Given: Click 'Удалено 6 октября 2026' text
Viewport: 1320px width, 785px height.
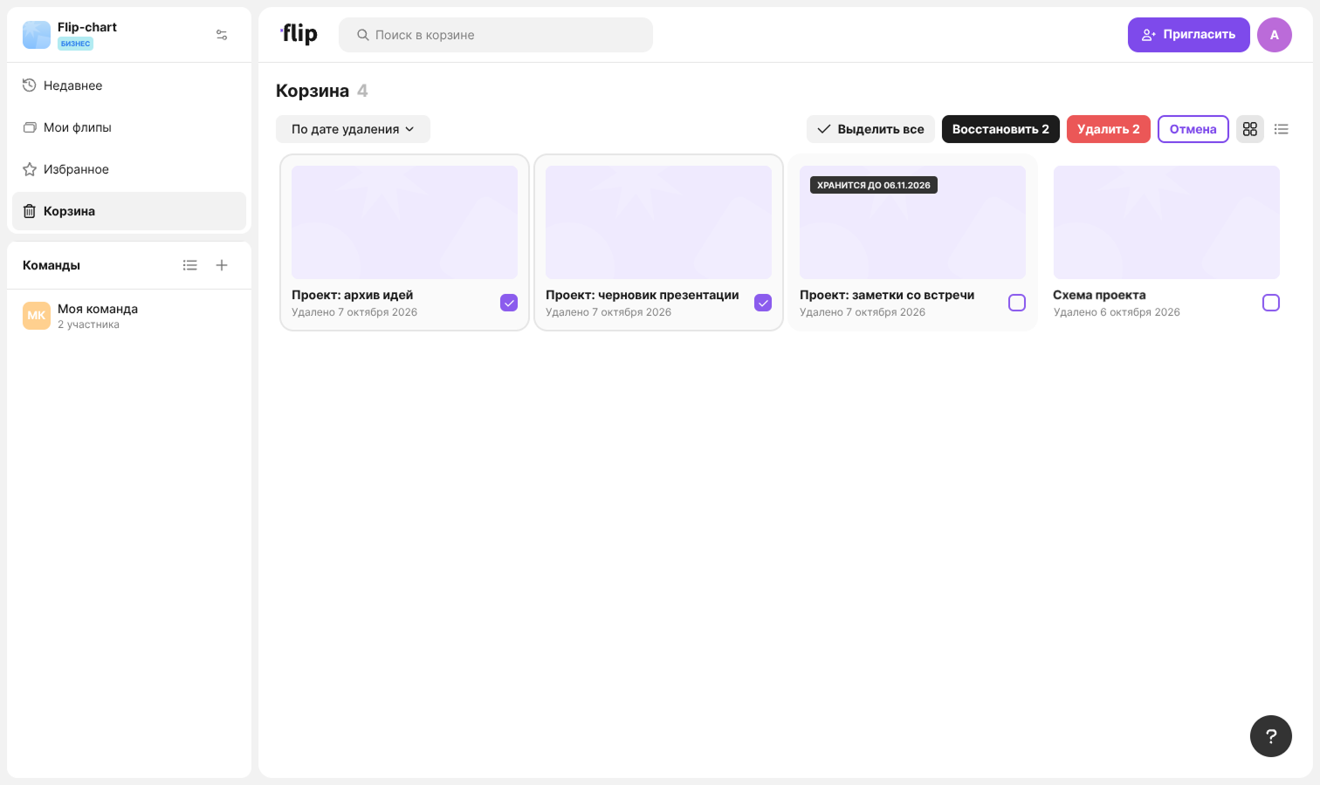Looking at the screenshot, I should [x=1117, y=312].
